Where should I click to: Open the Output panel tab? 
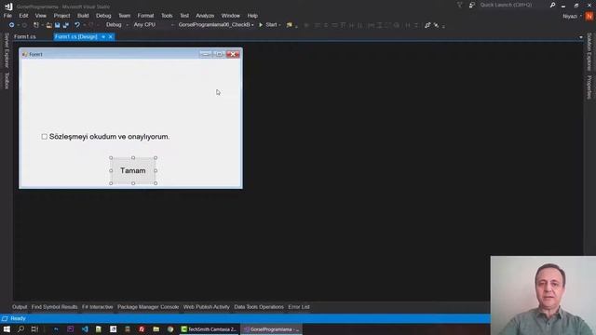(x=20, y=307)
